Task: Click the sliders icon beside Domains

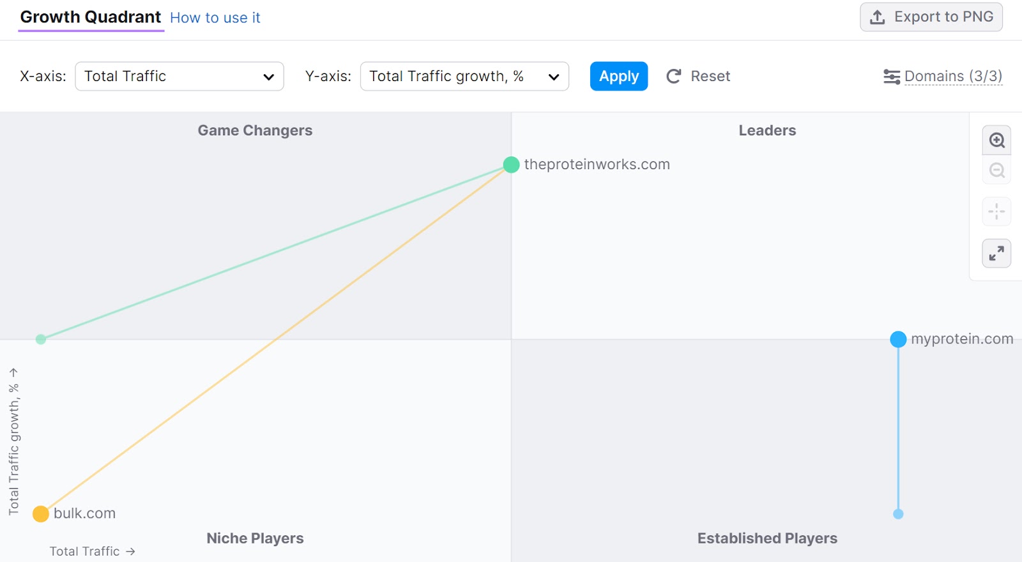Action: point(892,77)
